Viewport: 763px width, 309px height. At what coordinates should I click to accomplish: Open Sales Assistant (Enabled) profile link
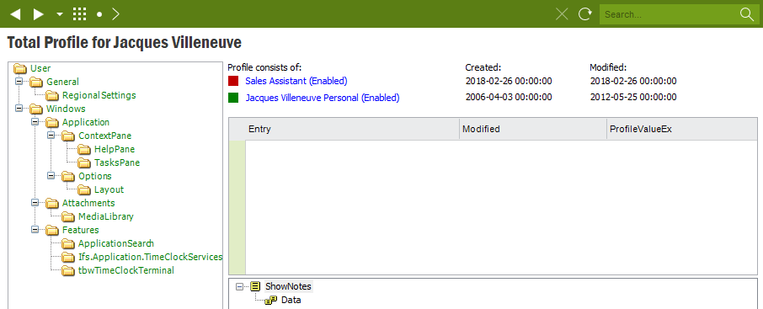296,81
